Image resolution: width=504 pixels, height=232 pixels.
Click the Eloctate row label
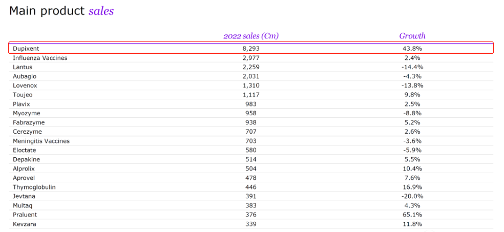25,150
